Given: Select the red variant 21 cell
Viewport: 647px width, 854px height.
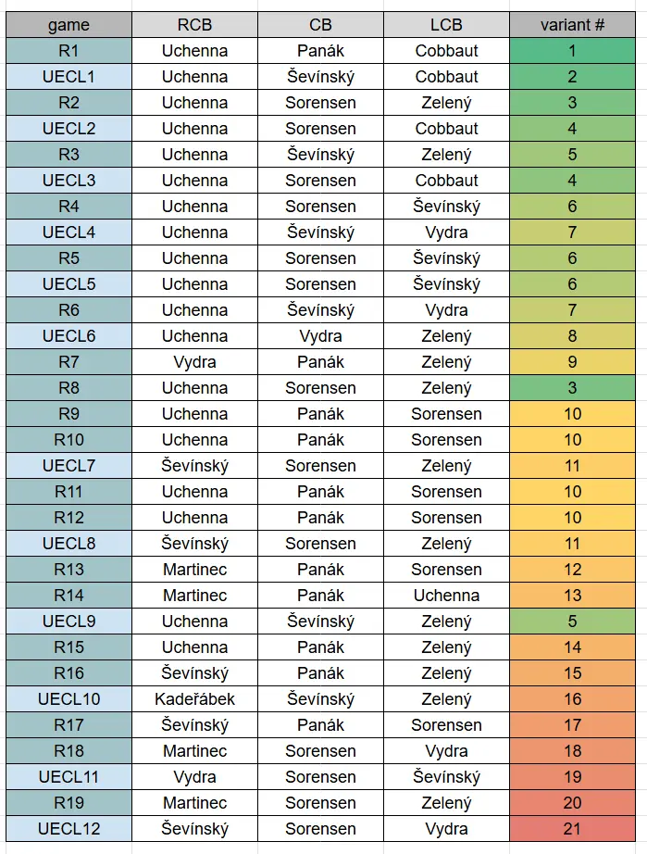Looking at the screenshot, I should click(572, 829).
